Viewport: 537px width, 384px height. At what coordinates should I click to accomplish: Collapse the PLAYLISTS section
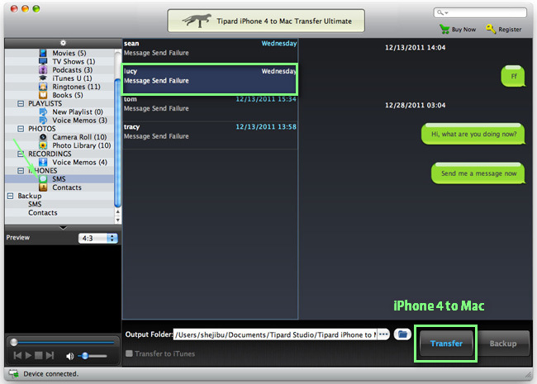pos(21,103)
